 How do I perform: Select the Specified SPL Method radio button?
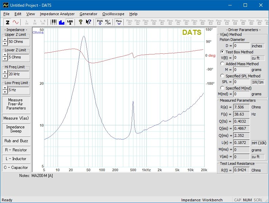(x=222, y=76)
